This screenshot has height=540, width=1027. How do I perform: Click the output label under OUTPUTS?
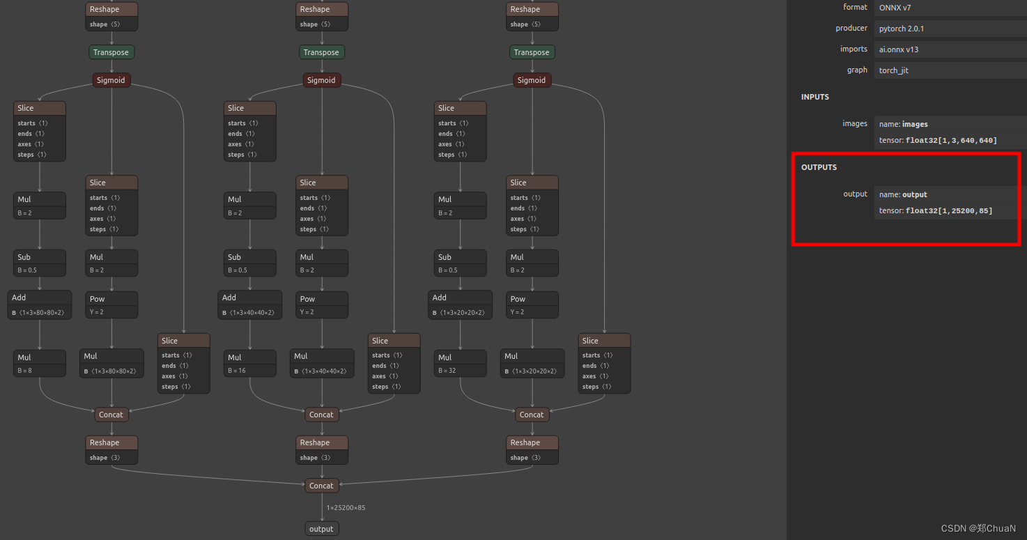point(856,194)
